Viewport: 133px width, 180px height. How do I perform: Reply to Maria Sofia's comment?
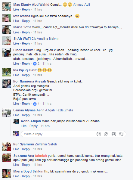(x=26, y=32)
